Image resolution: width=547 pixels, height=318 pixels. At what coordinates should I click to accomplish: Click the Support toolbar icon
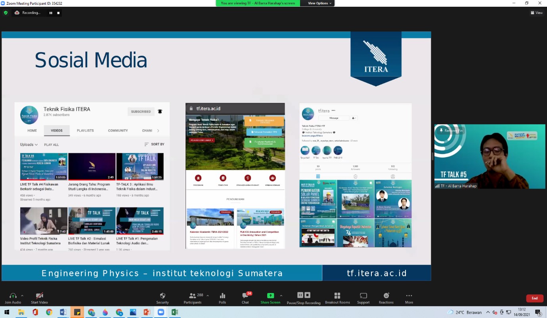pos(363,298)
